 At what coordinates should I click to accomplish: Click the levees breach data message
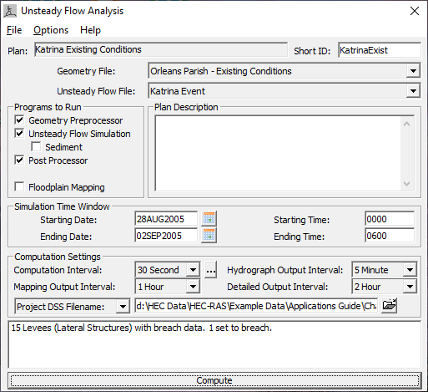pos(142,328)
